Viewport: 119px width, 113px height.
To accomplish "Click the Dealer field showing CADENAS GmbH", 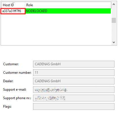I will [x=74, y=81].
